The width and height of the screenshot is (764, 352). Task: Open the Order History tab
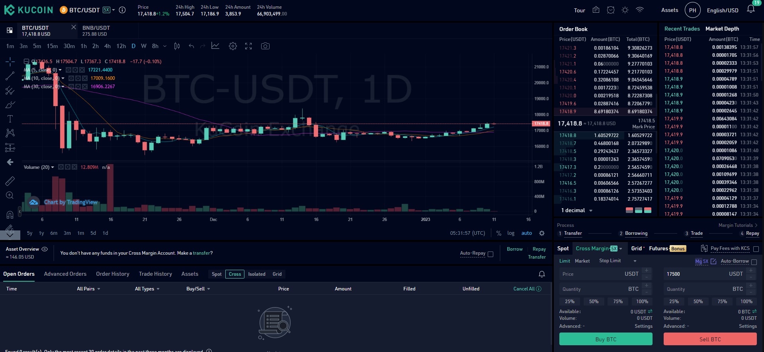point(113,274)
